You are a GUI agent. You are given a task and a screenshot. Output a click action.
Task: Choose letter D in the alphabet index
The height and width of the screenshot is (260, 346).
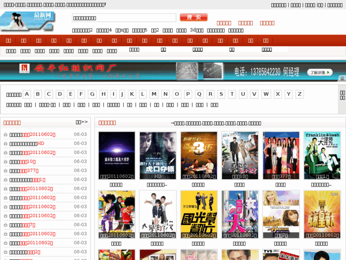tap(60, 94)
